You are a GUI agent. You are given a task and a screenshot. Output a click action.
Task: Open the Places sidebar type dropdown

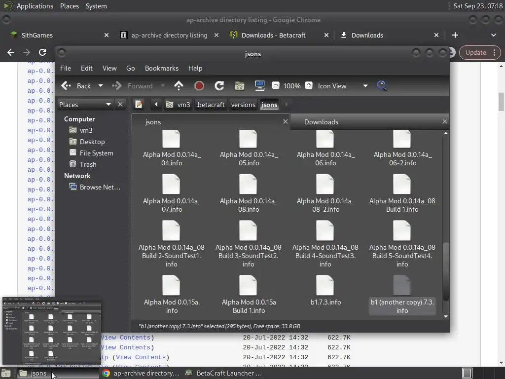85,105
